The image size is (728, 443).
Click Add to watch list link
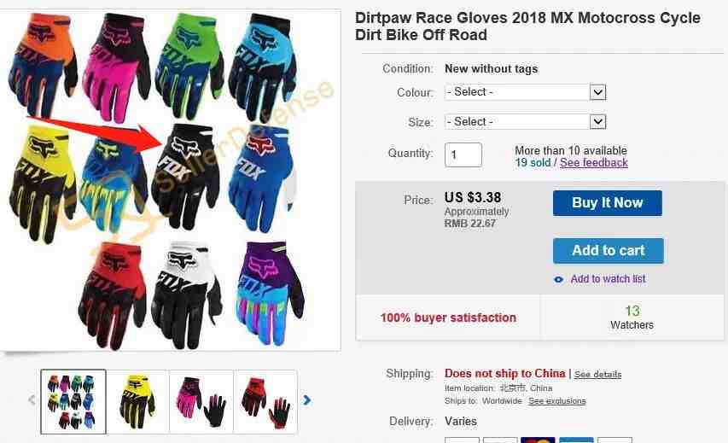608,278
